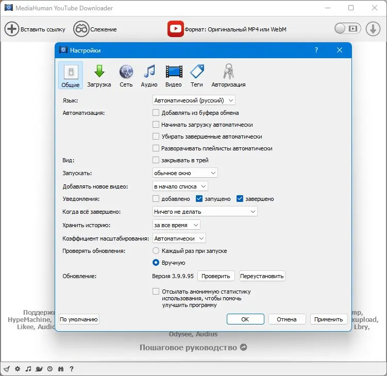Enable Разворачивать плейлисты автоматически

tap(156, 148)
